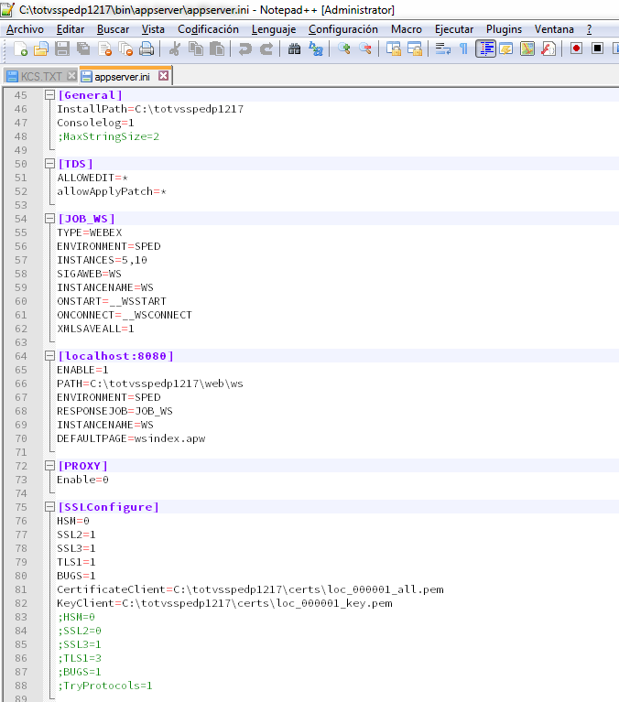Collapse the [JOB_WS] section fold
Image resolution: width=619 pixels, height=702 pixels.
point(49,219)
